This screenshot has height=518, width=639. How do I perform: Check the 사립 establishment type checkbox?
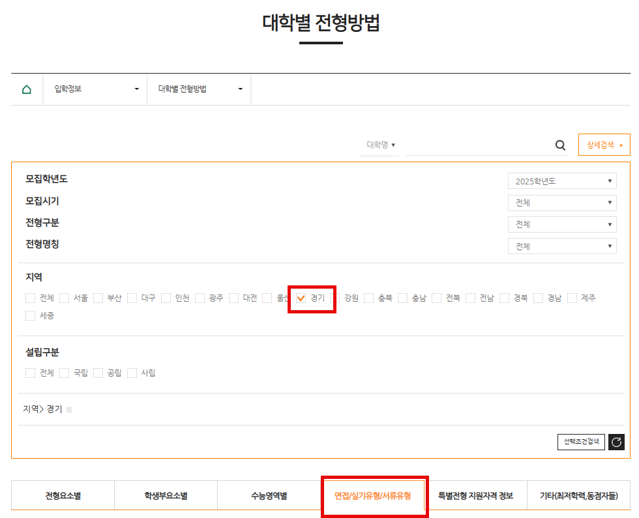[132, 373]
